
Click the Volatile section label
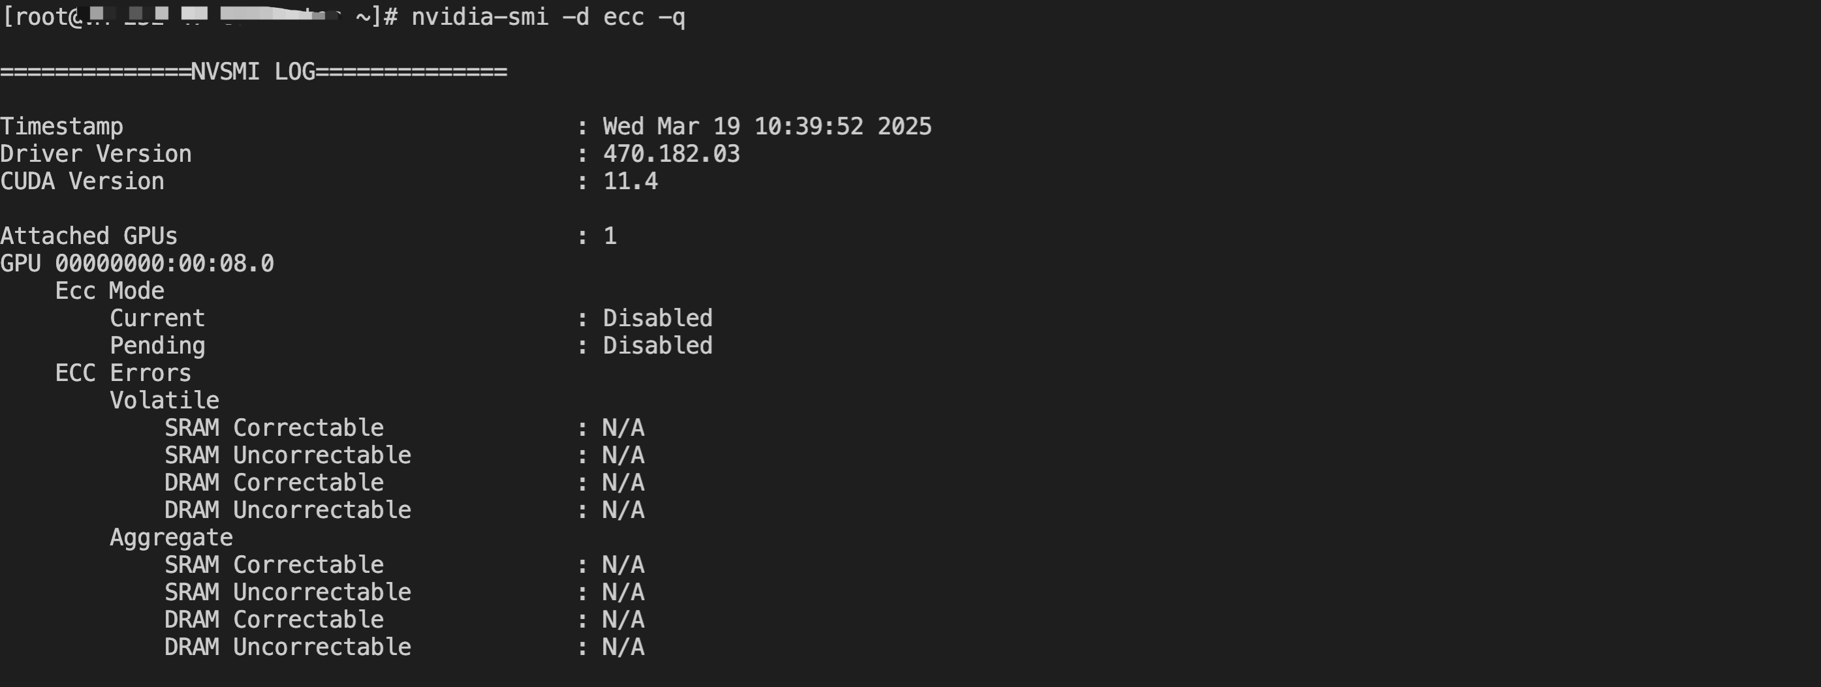164,401
